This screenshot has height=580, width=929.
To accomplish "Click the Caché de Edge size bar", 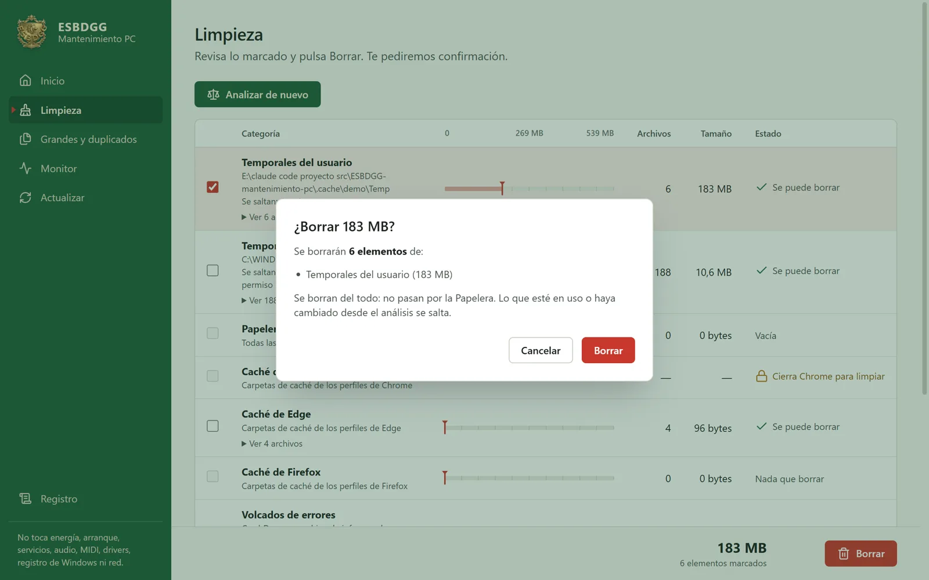I will [529, 427].
